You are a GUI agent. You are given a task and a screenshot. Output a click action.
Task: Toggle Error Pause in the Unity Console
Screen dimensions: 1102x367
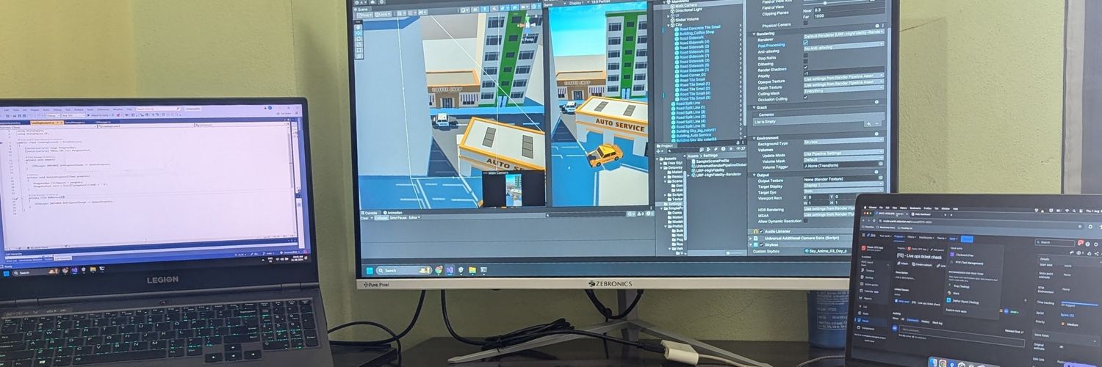coord(398,218)
